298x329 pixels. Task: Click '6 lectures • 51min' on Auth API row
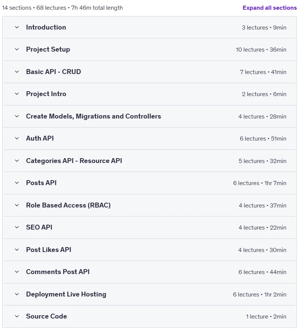coord(263,139)
